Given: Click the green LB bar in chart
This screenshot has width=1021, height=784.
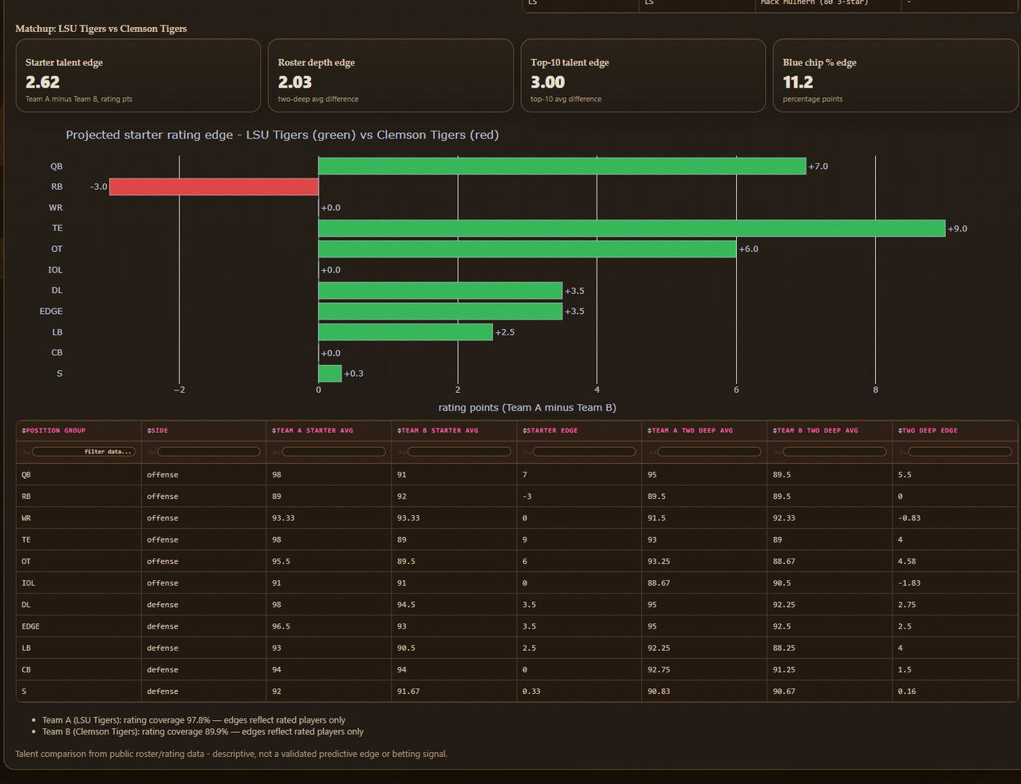Looking at the screenshot, I should point(405,332).
